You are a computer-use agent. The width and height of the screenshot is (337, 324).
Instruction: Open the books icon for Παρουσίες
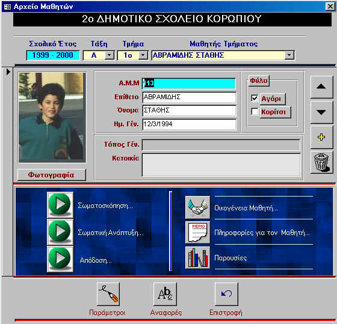pyautogui.click(x=197, y=258)
